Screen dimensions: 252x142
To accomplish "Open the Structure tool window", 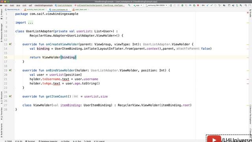I will [2, 97].
